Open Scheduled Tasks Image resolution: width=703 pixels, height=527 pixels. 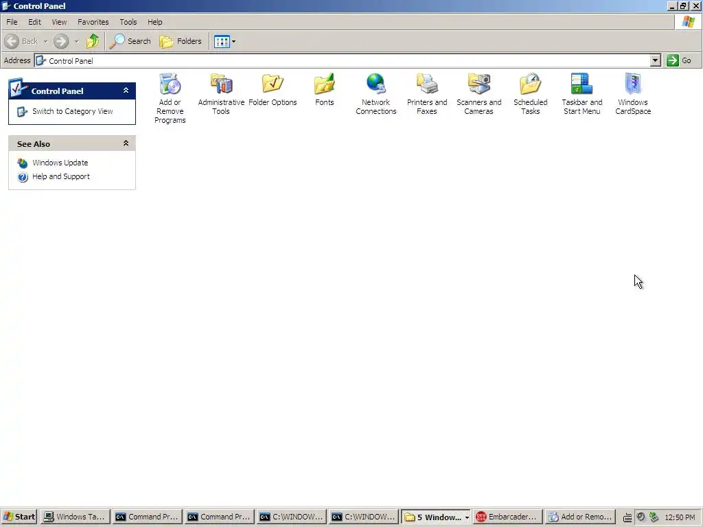tap(531, 94)
